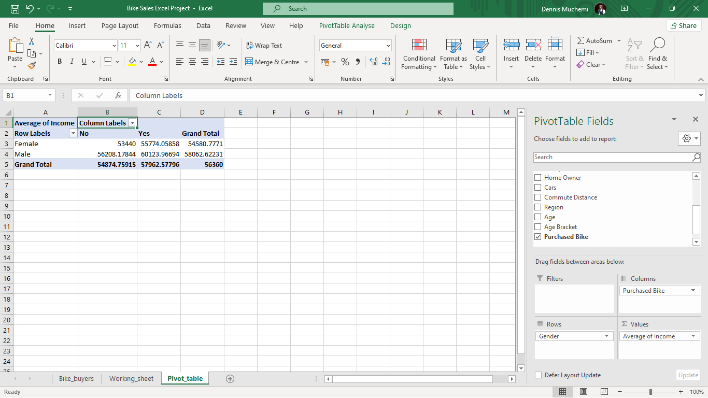
Task: Apply italic formatting
Action: tap(72, 62)
